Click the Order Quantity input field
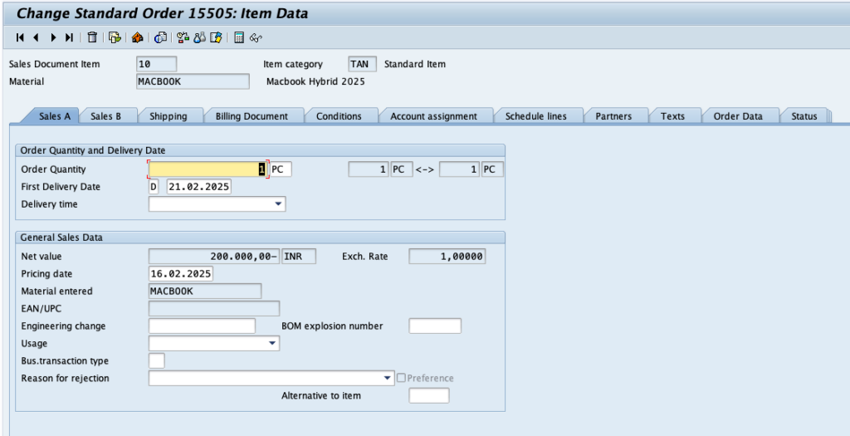The image size is (850, 436). coord(208,169)
